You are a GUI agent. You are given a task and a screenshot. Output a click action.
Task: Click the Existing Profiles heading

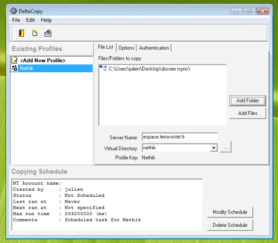tap(37, 49)
